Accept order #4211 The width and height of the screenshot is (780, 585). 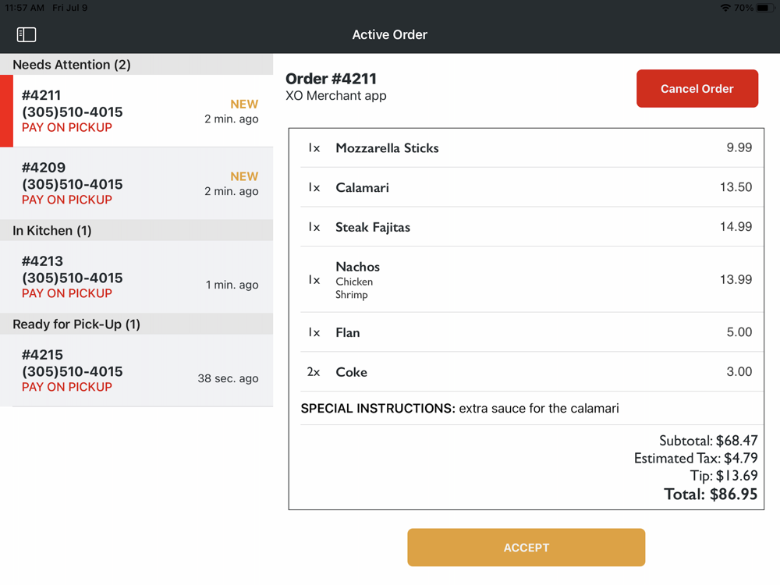526,548
